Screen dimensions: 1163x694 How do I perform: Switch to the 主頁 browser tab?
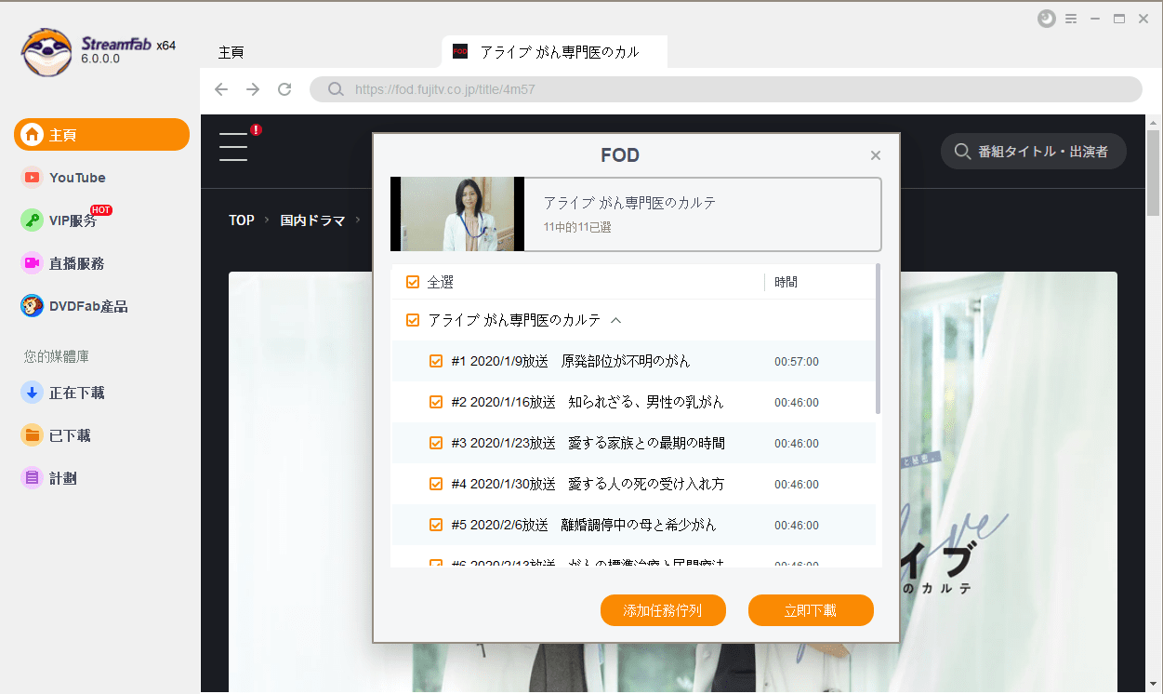coord(231,52)
